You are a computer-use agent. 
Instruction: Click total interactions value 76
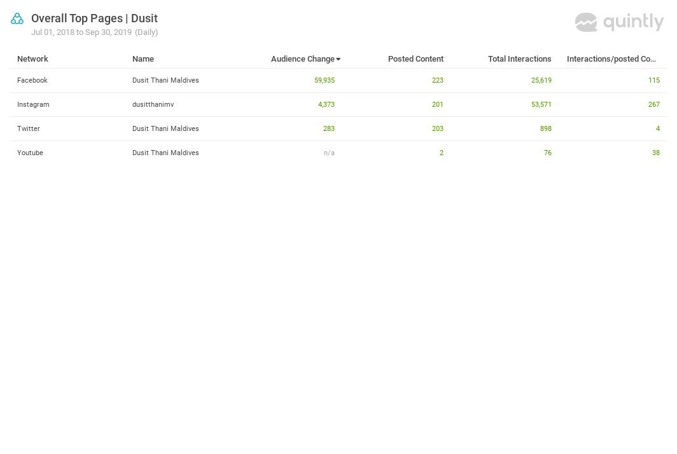(547, 153)
